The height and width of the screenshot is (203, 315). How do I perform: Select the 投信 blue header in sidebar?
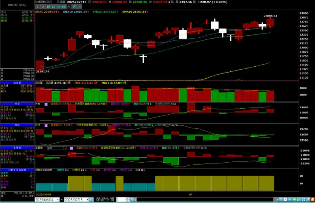coord(17,125)
